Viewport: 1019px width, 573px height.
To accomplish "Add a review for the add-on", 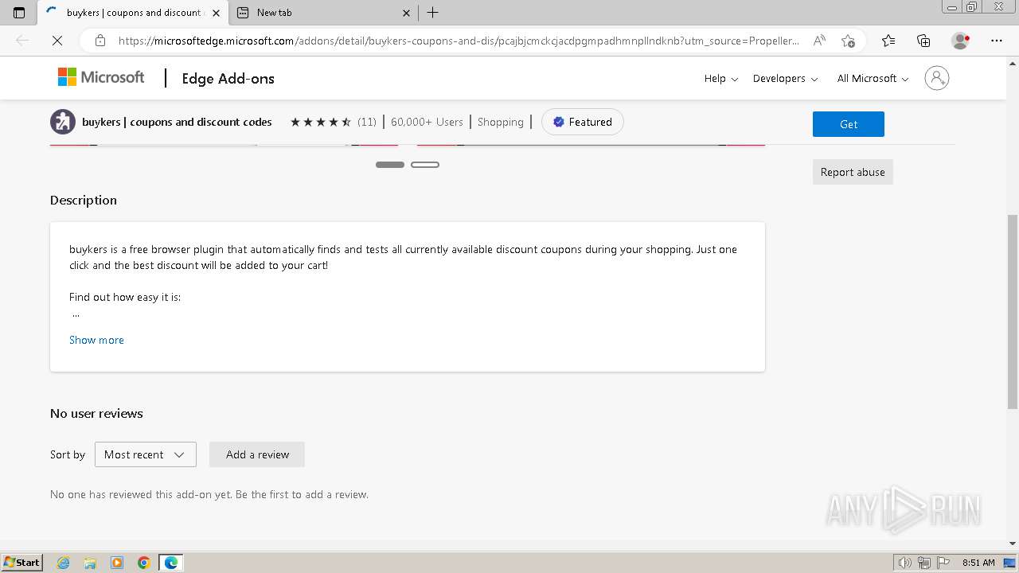I will pyautogui.click(x=257, y=454).
